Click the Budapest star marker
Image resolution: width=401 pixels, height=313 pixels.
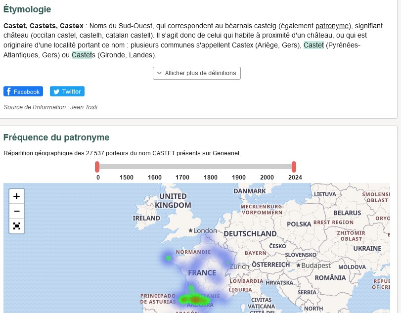pyautogui.click(x=298, y=266)
